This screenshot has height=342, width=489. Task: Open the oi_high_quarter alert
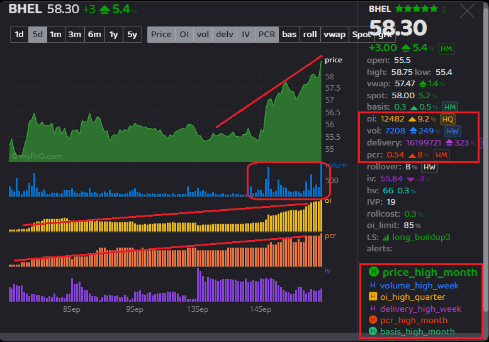[x=413, y=297]
